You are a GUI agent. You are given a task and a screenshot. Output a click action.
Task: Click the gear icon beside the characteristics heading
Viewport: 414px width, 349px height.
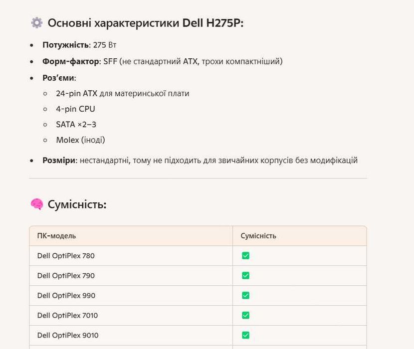pos(36,22)
